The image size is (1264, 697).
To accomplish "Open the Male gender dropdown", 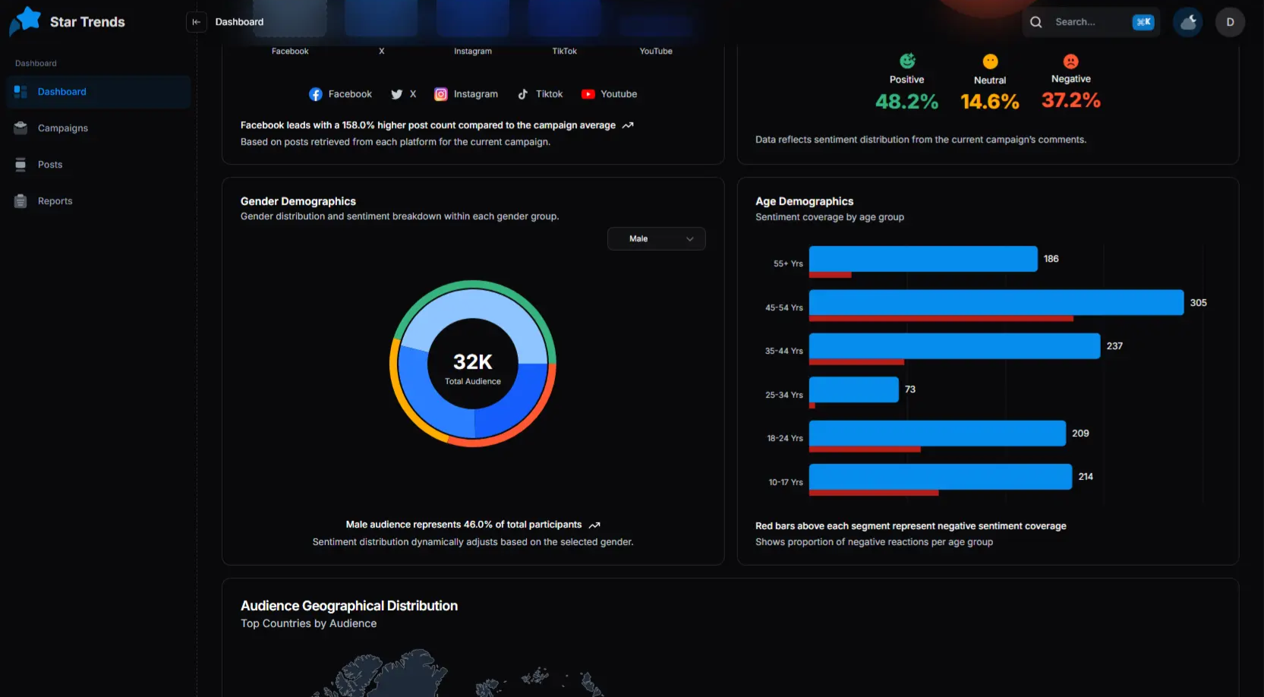I will pos(656,238).
